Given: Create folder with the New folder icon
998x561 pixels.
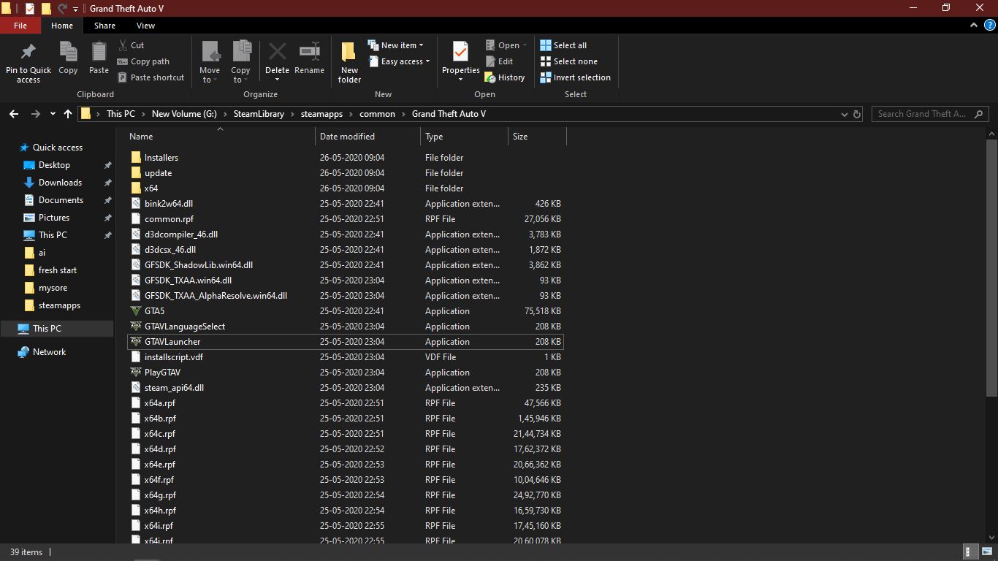Looking at the screenshot, I should click(348, 58).
